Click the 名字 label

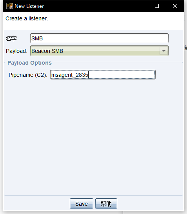click(11, 38)
